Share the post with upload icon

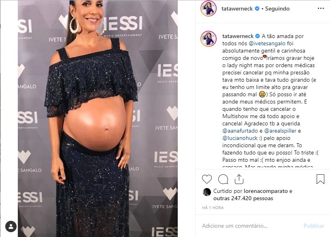[239, 179]
